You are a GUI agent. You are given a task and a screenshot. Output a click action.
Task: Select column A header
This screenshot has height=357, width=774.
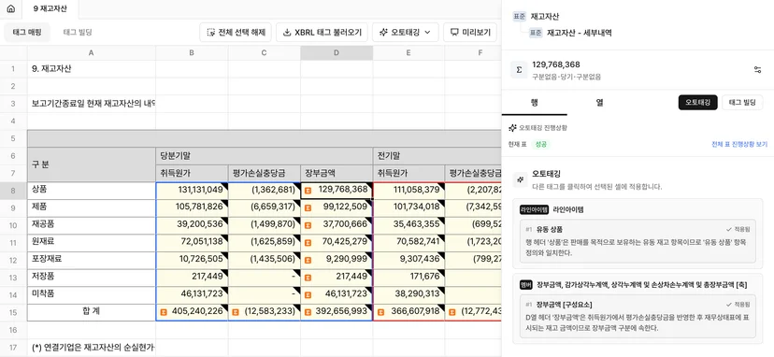coord(92,53)
